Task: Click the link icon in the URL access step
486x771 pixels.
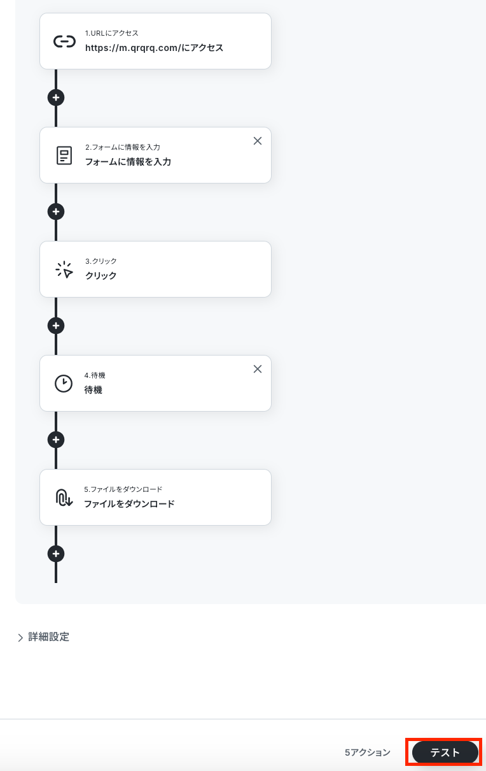Action: coord(64,41)
